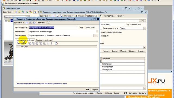
Task: Click the up-arrow move icon in table toolbar
Action: tap(48, 44)
